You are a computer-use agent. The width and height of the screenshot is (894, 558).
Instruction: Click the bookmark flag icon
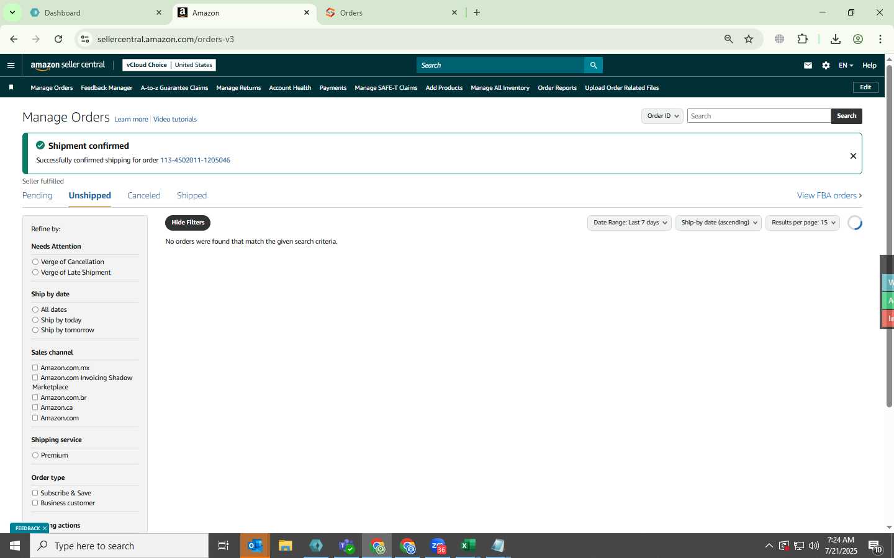11,87
